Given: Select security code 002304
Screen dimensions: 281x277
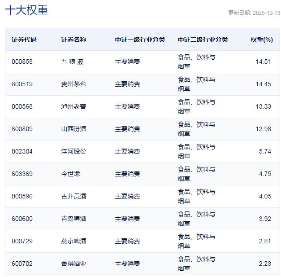Looking at the screenshot, I should coord(22,151).
